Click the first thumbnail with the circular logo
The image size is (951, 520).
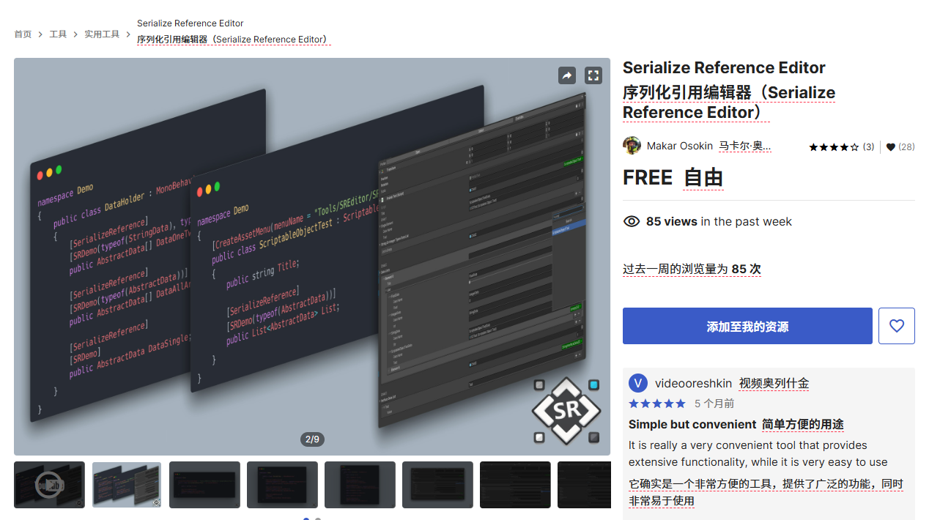pyautogui.click(x=49, y=484)
